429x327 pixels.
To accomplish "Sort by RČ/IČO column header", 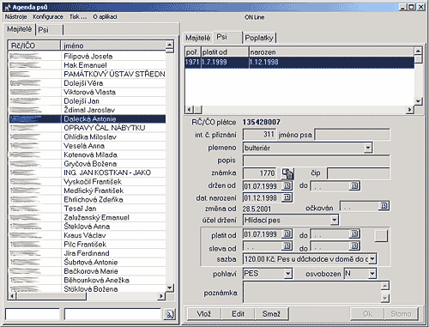I will tap(34, 45).
